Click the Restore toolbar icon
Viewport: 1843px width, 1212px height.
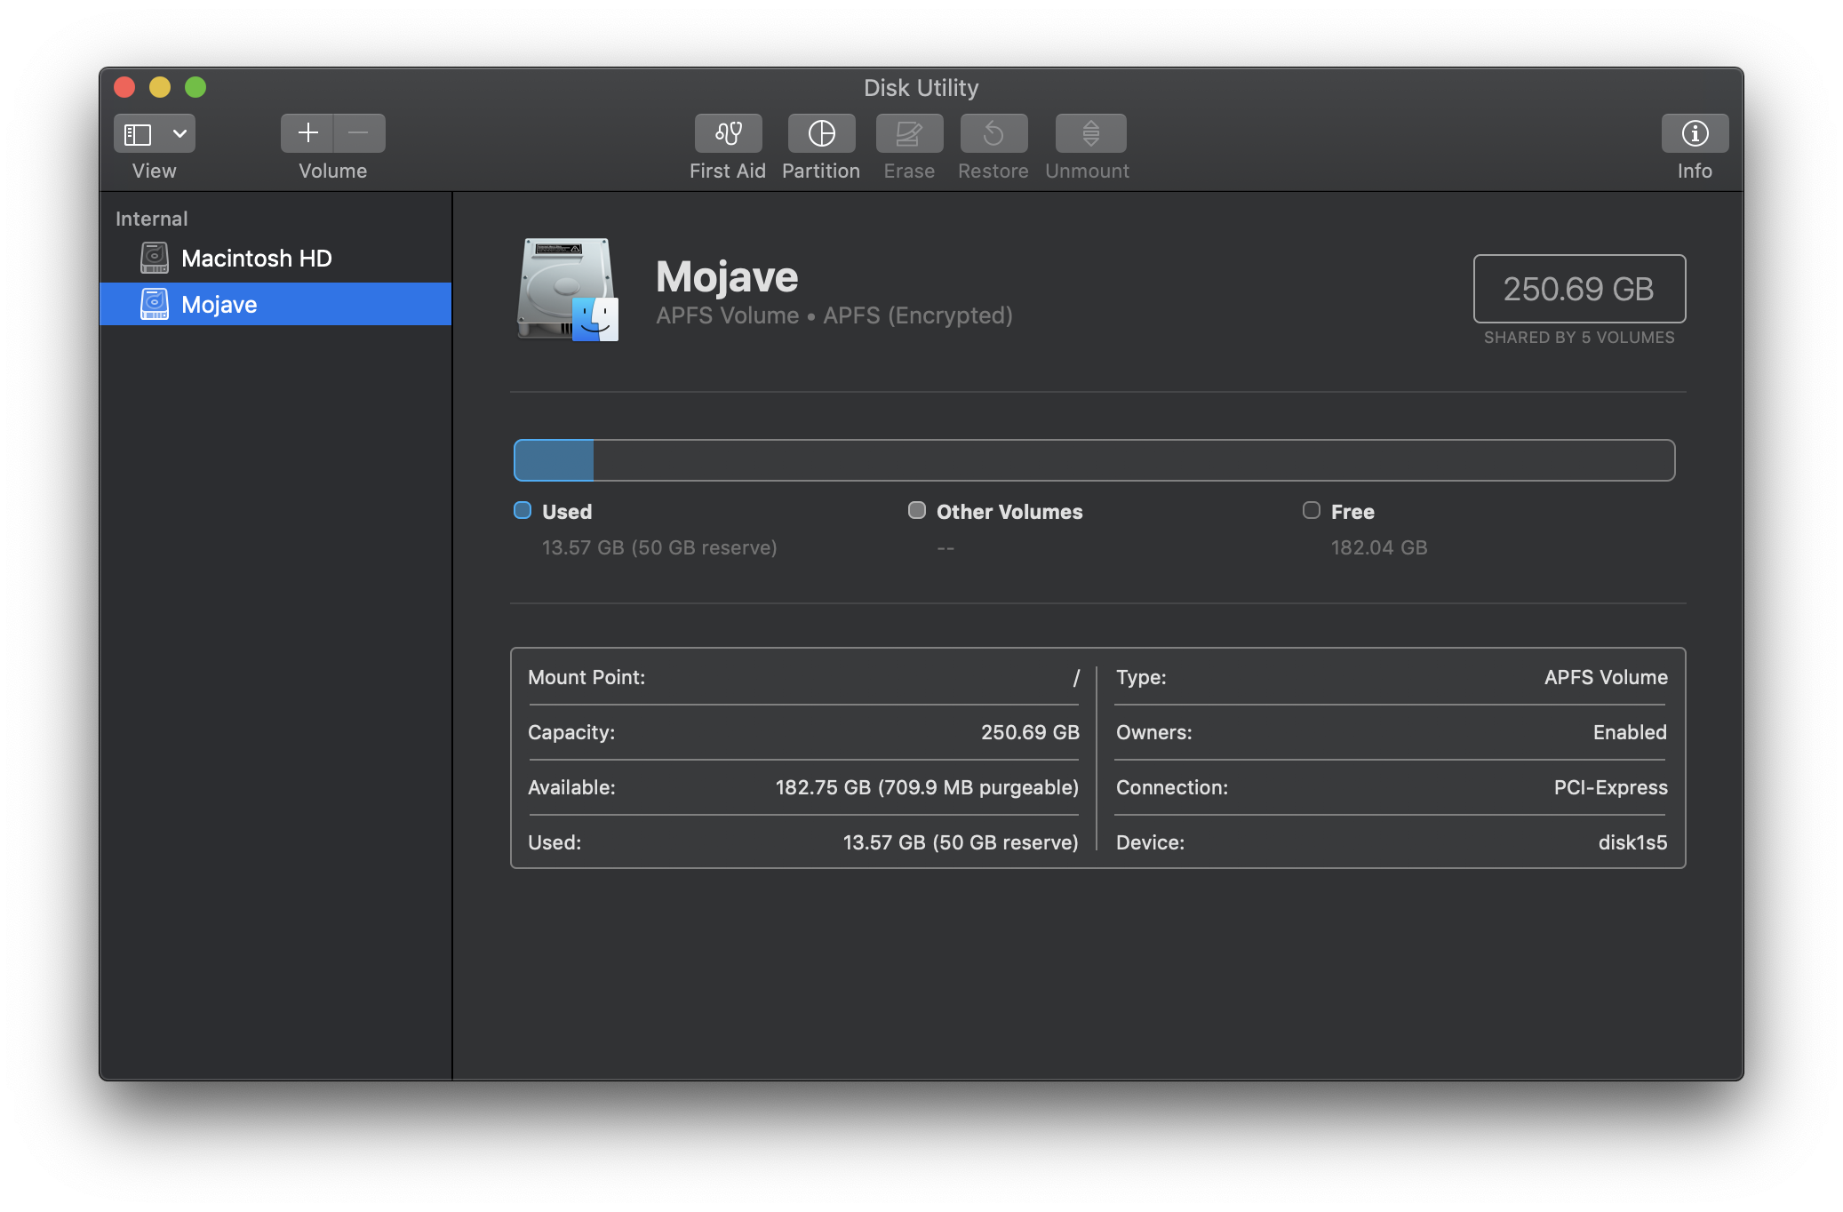click(993, 133)
